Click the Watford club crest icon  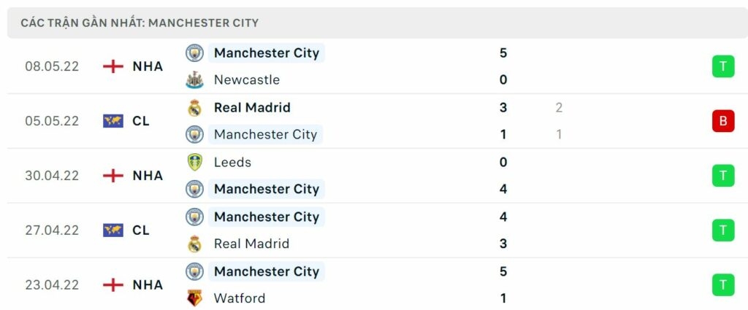pyautogui.click(x=194, y=298)
